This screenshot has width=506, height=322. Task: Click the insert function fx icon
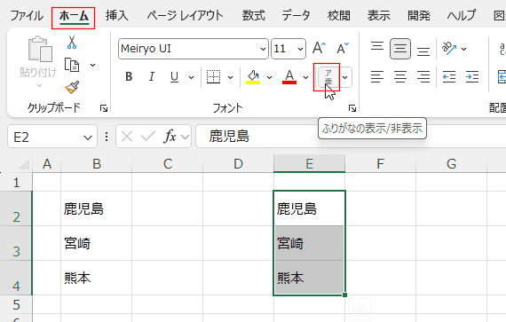pyautogui.click(x=170, y=137)
